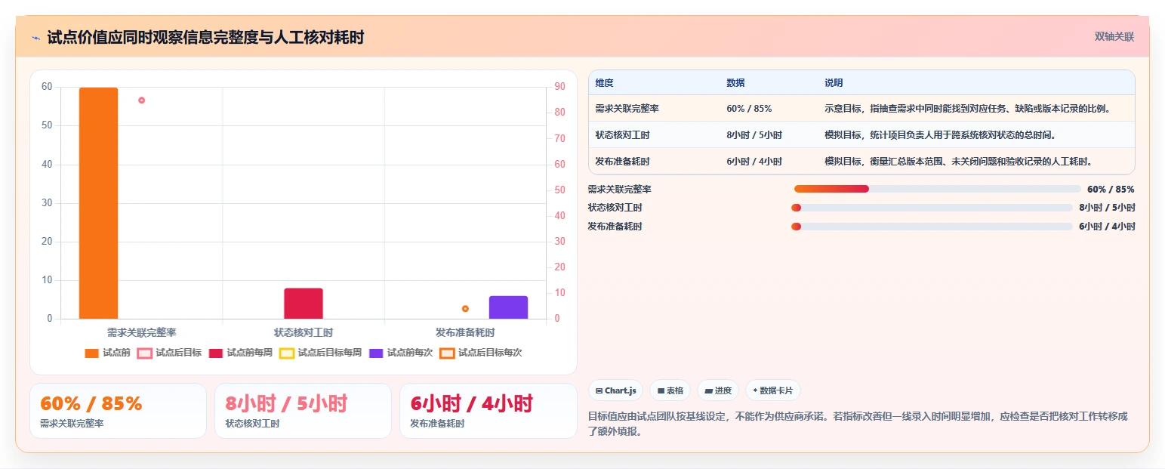1165x469 pixels.
Task: Click the lightning icon before the title
Action: pyautogui.click(x=35, y=37)
